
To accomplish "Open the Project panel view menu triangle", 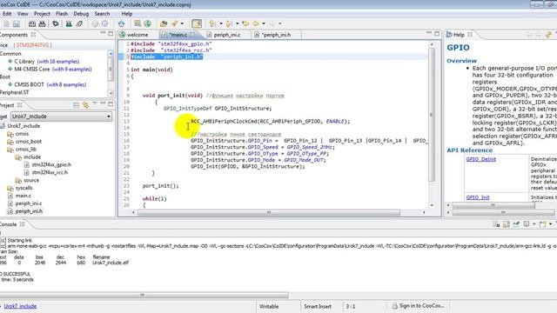I will pos(95,103).
